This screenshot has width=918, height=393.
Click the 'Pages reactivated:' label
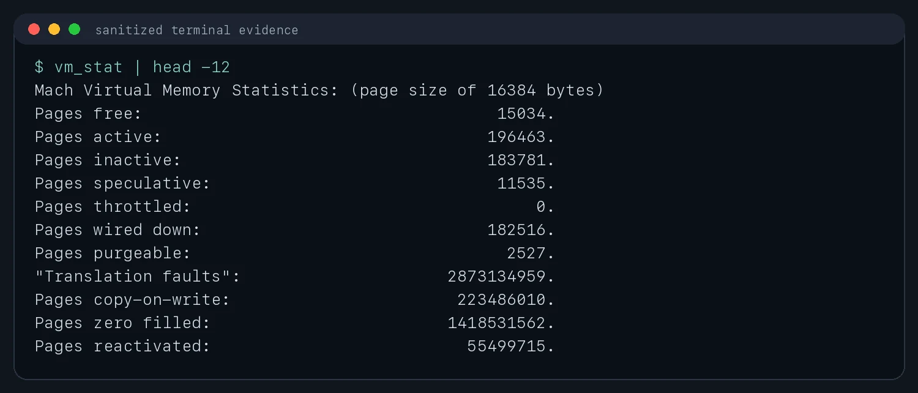tap(122, 346)
